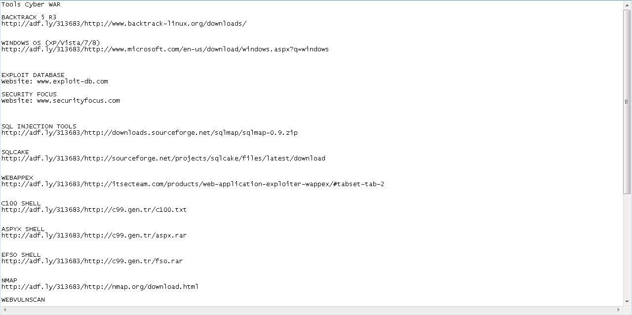
Task: Click the itsecteam.com wappex URL
Action: pos(193,184)
